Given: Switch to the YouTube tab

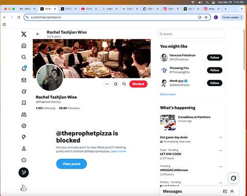Looking at the screenshot, I should (89, 9).
